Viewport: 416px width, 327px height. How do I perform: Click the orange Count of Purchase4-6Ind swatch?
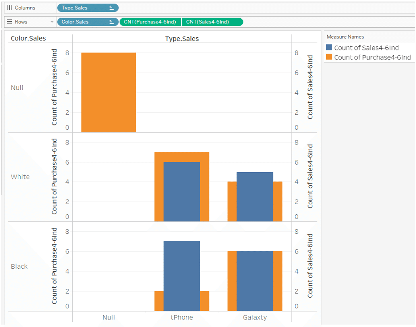pos(329,57)
